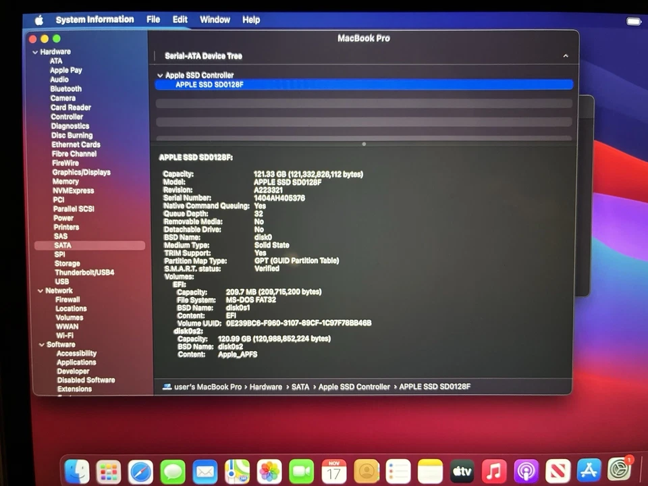Viewport: 648px width, 486px height.
Task: Collapse the Serial-ATA Device Tree section
Action: click(566, 56)
